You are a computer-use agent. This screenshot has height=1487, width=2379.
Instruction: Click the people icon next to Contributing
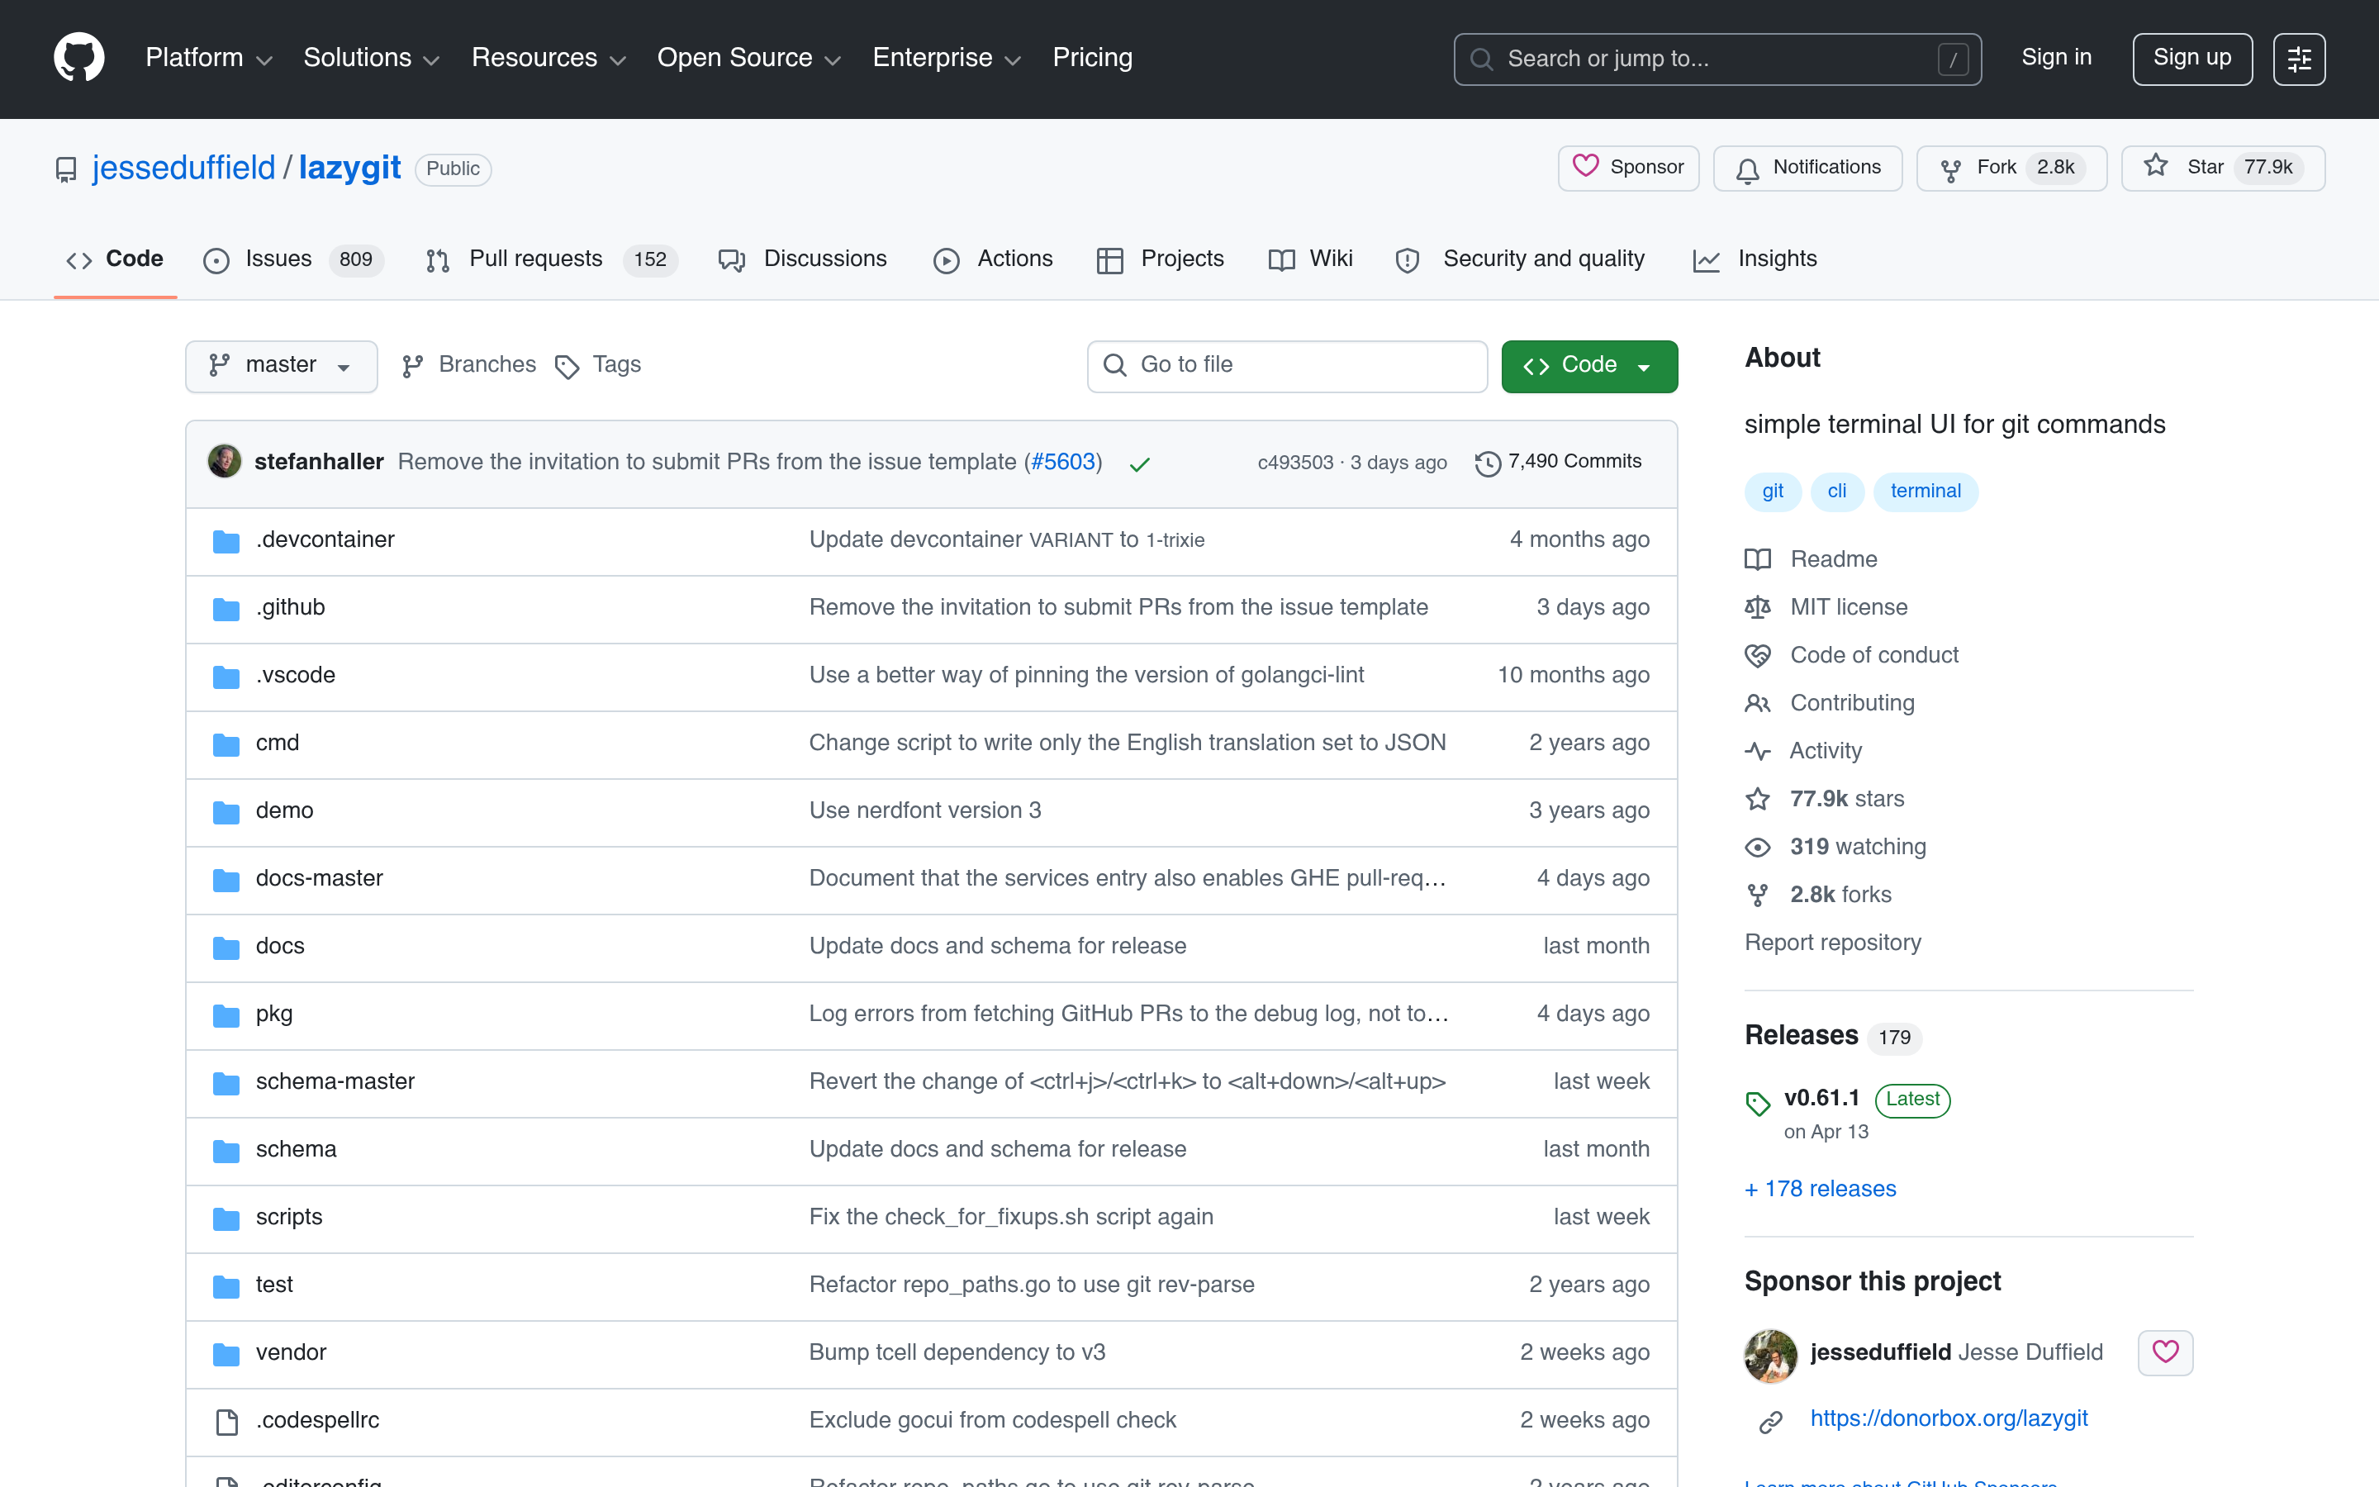coord(1758,703)
